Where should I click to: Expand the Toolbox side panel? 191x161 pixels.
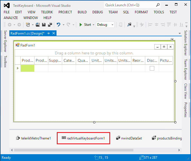click(5, 62)
